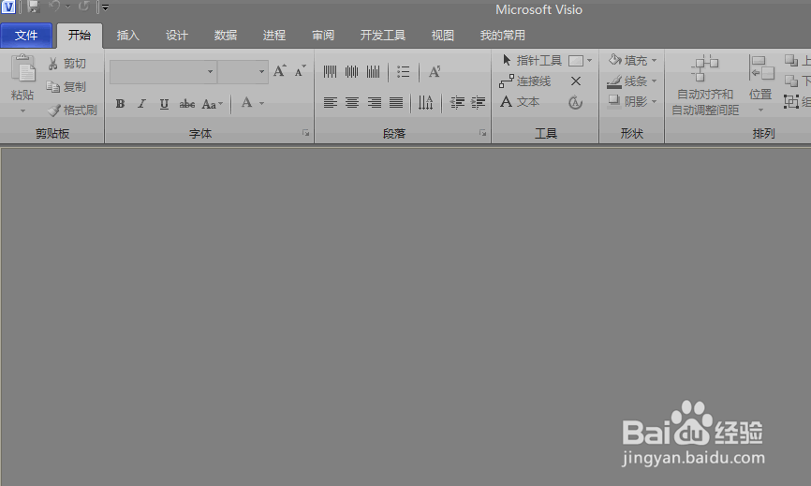This screenshot has height=486, width=811.
Task: Switch to the Developer (开发工具) tab
Action: click(383, 36)
